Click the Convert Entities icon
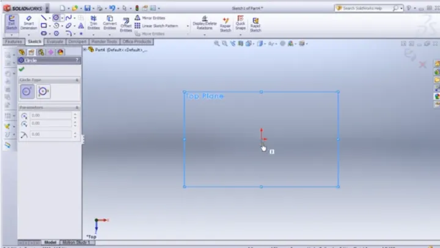The image size is (440, 248). (x=109, y=23)
